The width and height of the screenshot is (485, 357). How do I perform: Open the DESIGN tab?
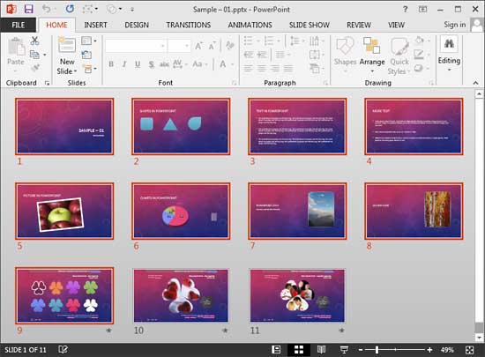tap(137, 25)
